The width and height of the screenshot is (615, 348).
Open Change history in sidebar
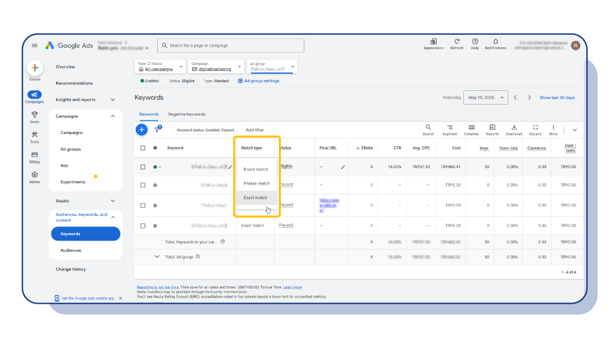tap(70, 269)
